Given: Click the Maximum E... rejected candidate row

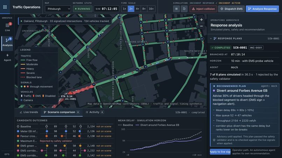Looking at the screenshot, I should [65, 141].
